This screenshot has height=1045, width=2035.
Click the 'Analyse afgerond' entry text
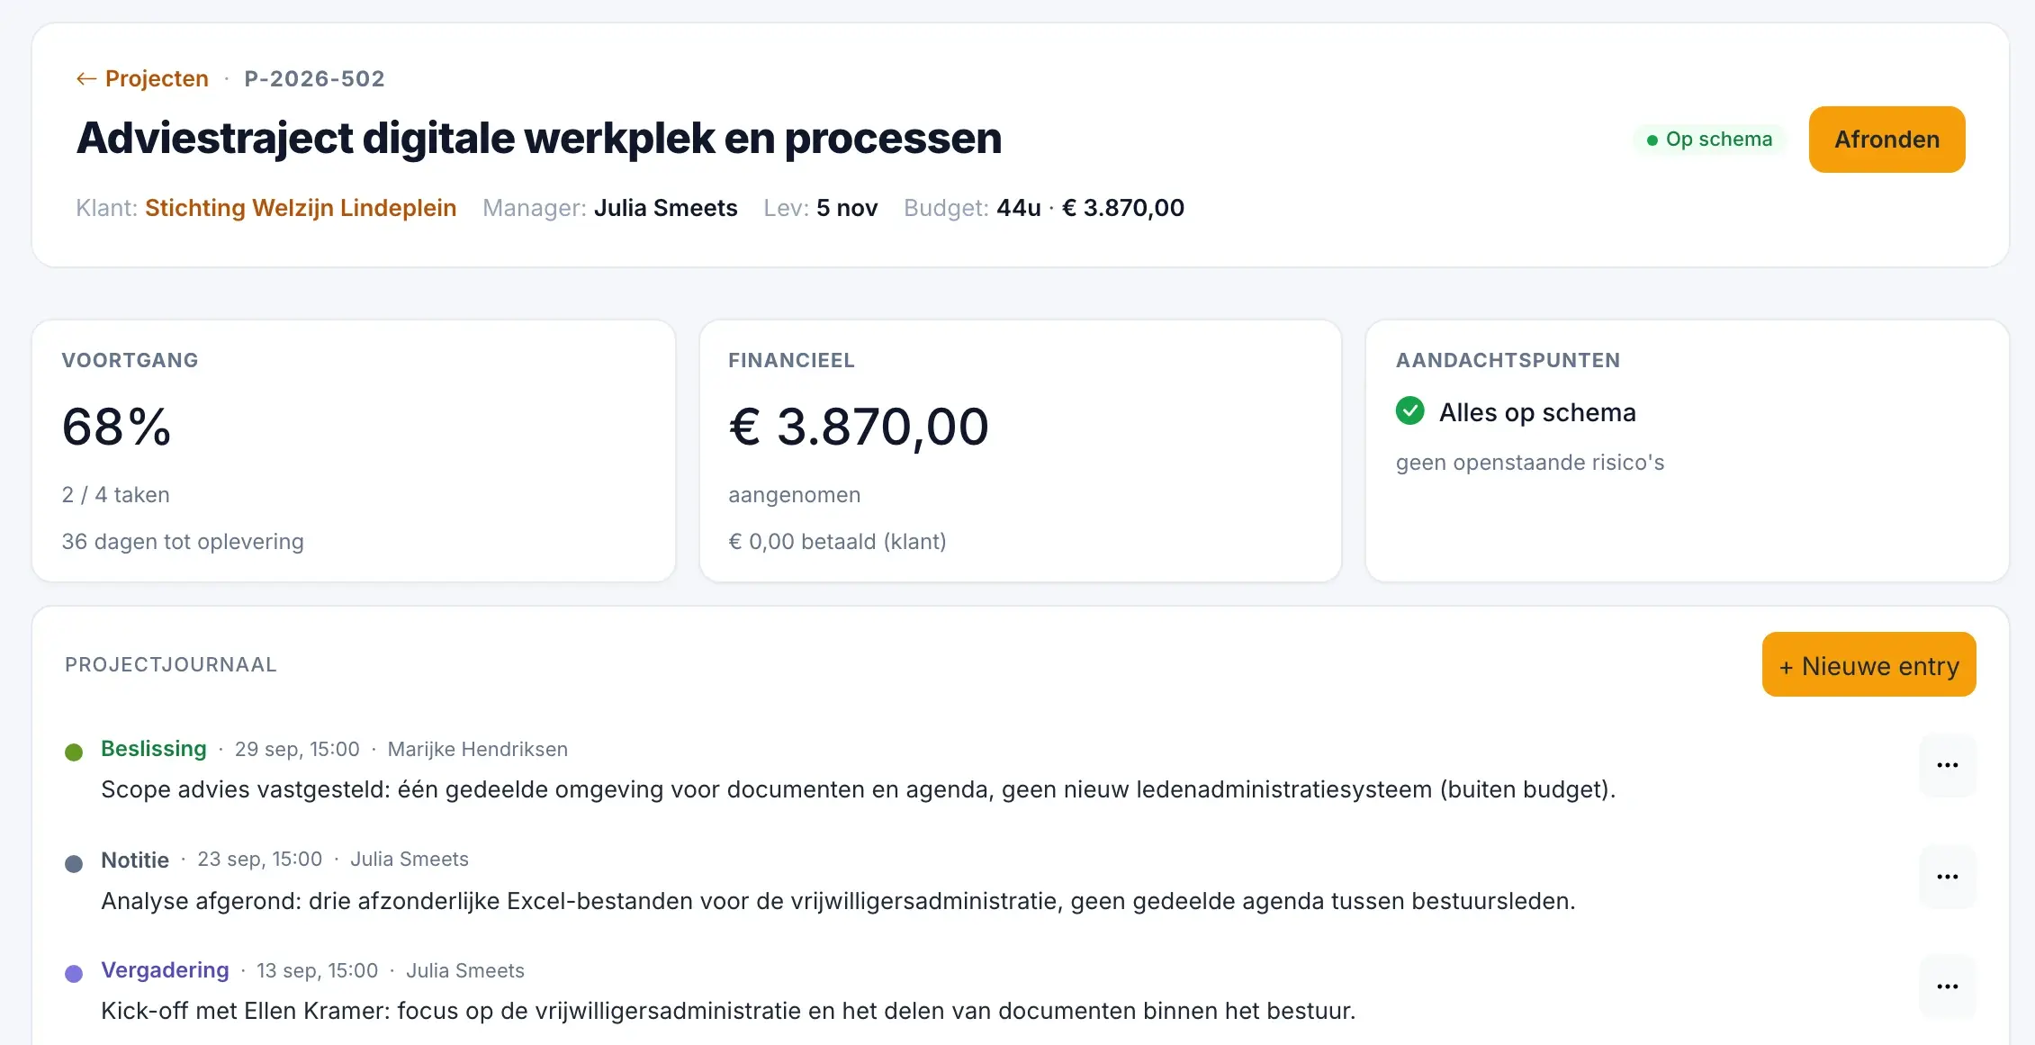click(839, 901)
